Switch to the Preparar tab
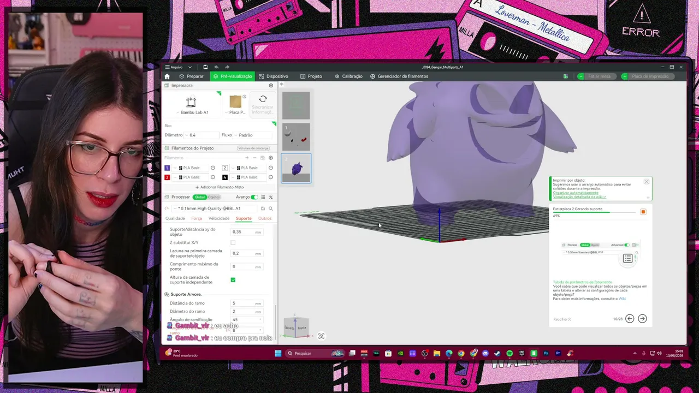 point(191,76)
